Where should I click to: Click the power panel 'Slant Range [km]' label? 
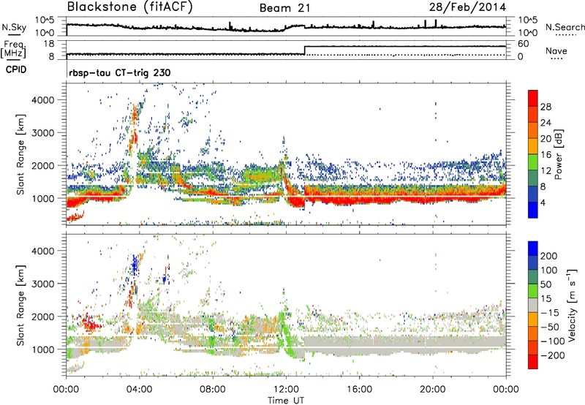[20, 154]
